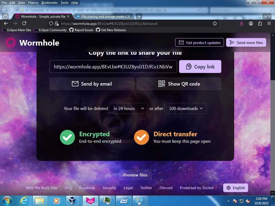The width and height of the screenshot is (275, 206).
Task: Open the English language selector
Action: pos(236,188)
